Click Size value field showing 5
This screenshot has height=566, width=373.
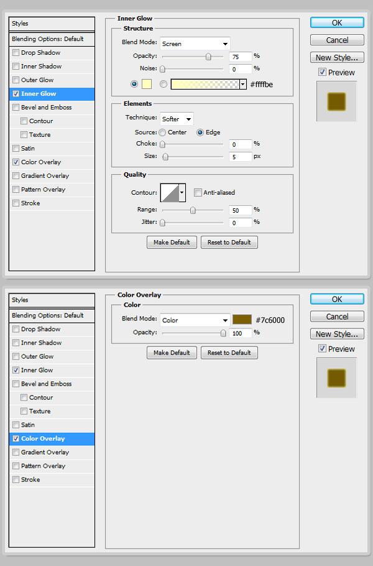[240, 157]
